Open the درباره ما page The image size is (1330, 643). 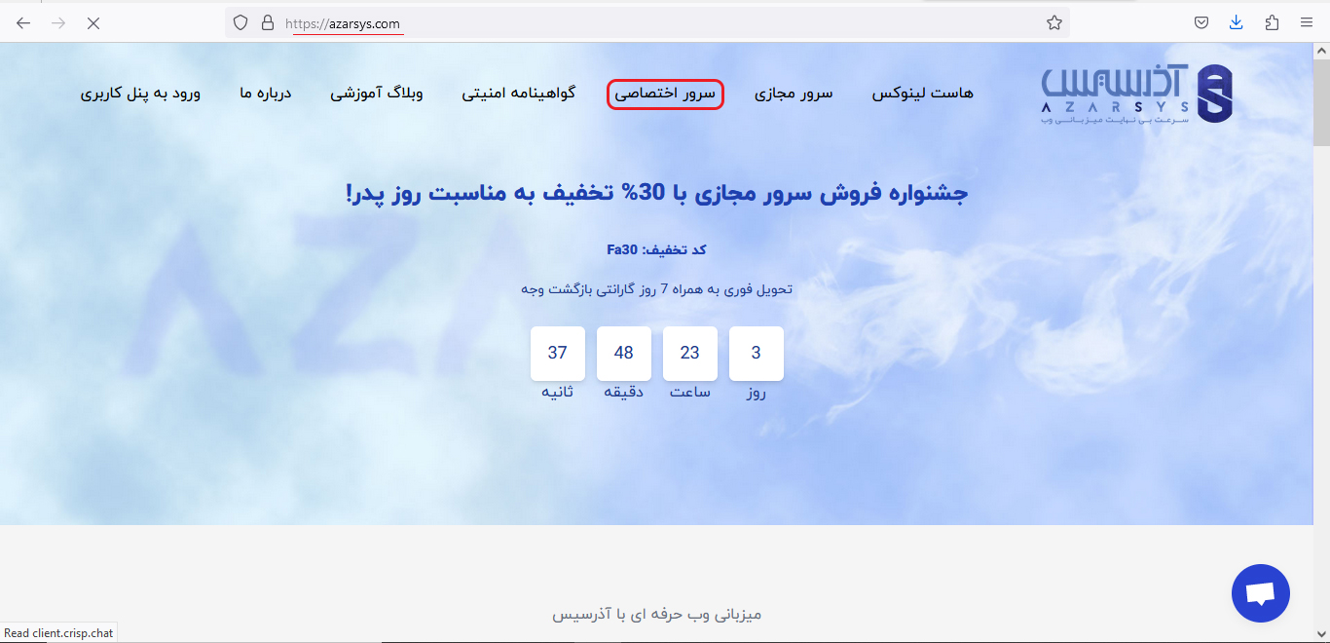[x=266, y=94]
